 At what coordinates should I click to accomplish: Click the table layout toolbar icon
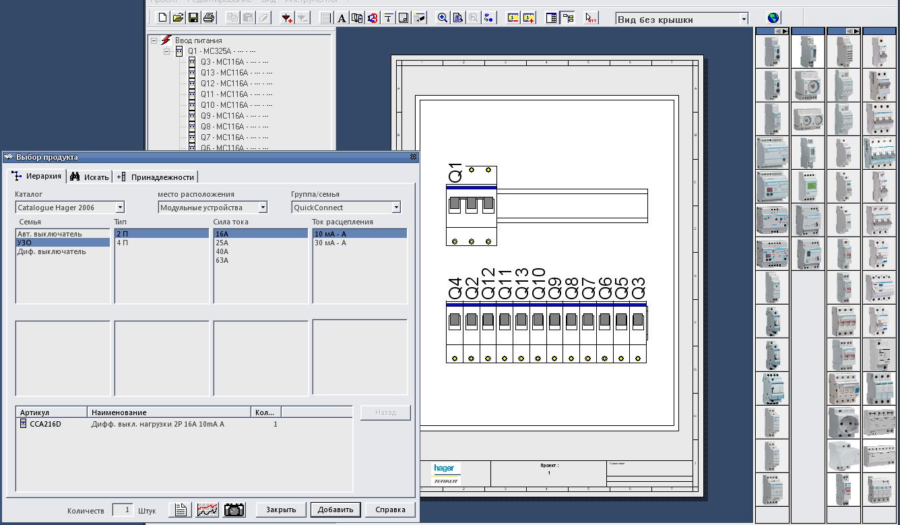552,18
